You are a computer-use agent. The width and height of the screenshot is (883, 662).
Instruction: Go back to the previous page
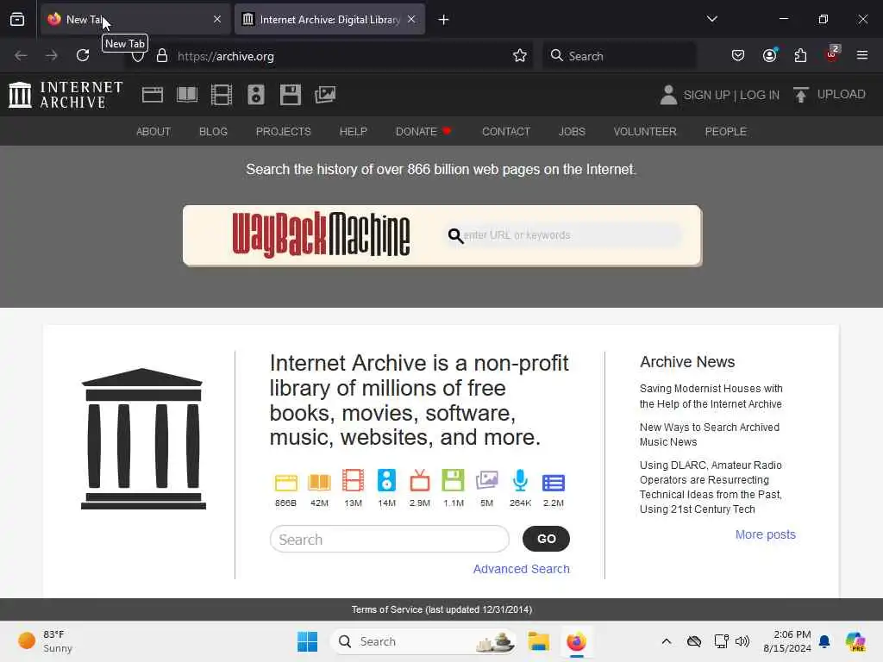click(x=21, y=56)
